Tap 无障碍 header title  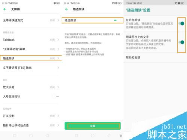coord(15,9)
